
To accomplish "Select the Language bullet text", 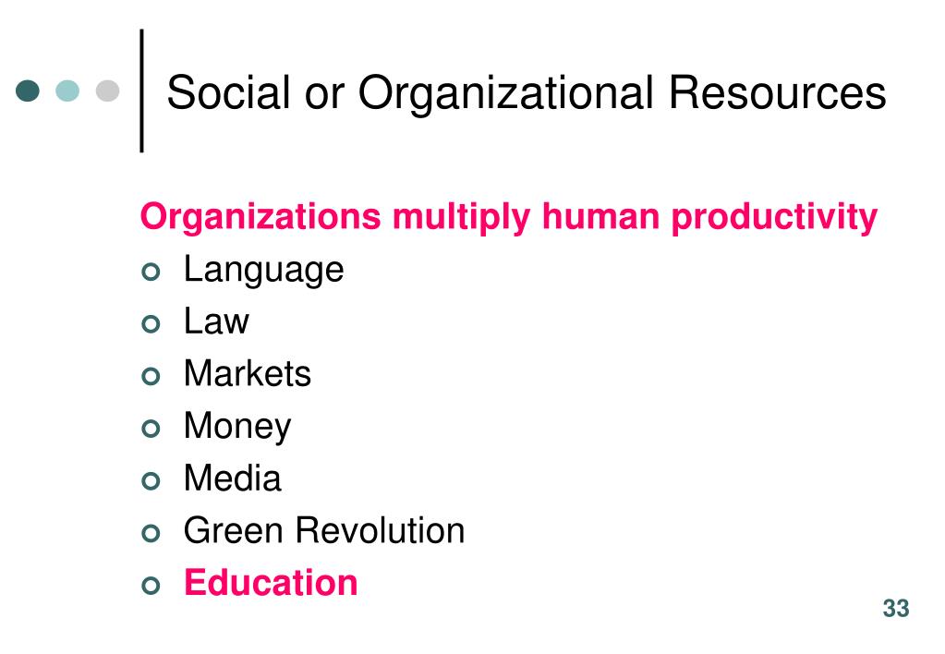I will pyautogui.click(x=264, y=270).
